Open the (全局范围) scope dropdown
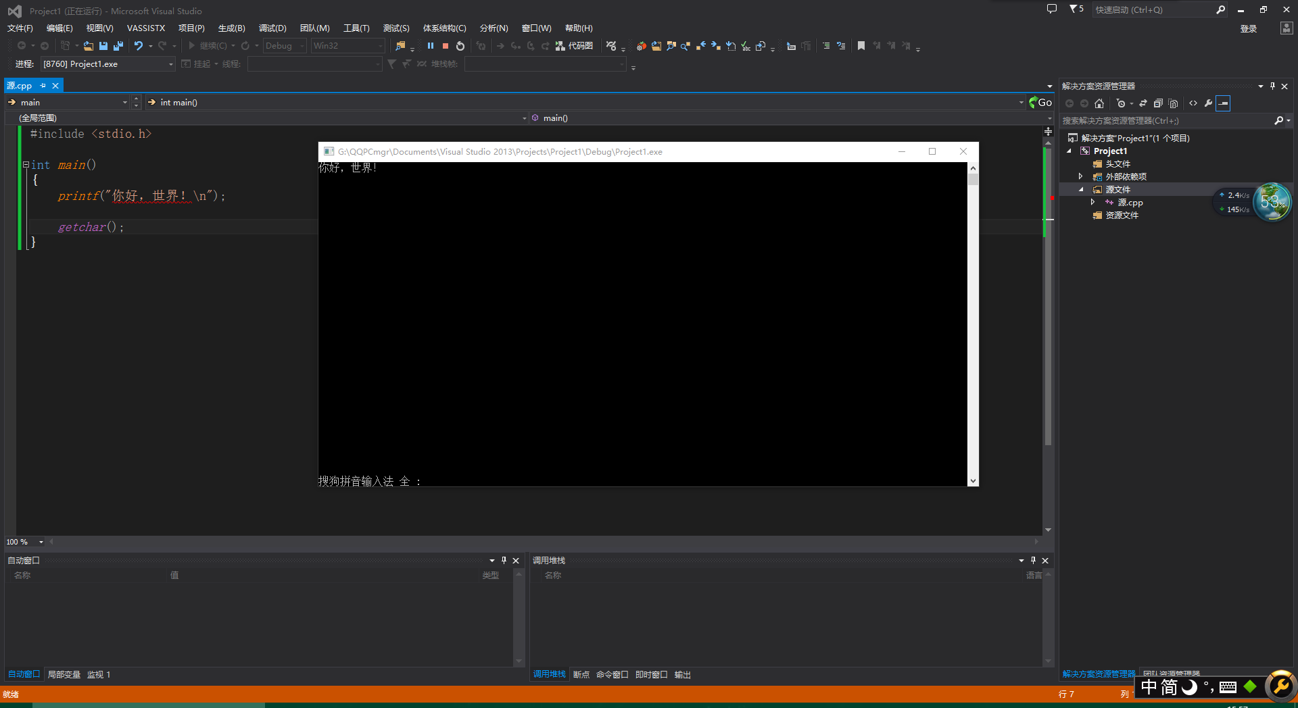 coord(268,118)
